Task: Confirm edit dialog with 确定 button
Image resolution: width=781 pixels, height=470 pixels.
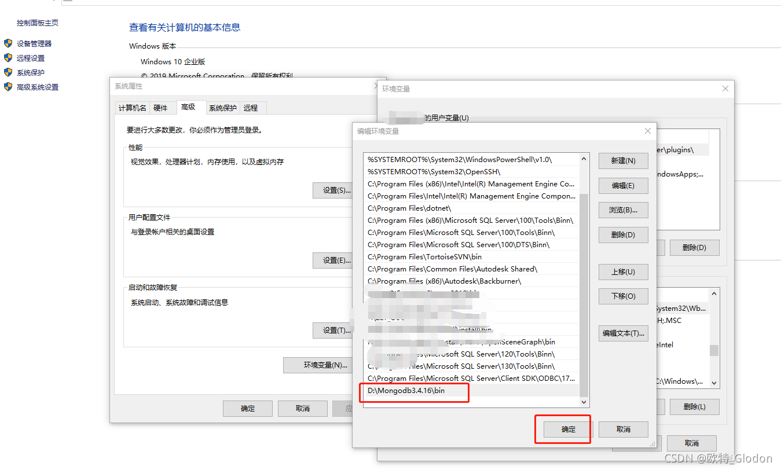Action: [569, 429]
